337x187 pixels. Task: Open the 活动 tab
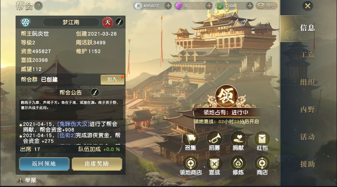[x=307, y=137]
